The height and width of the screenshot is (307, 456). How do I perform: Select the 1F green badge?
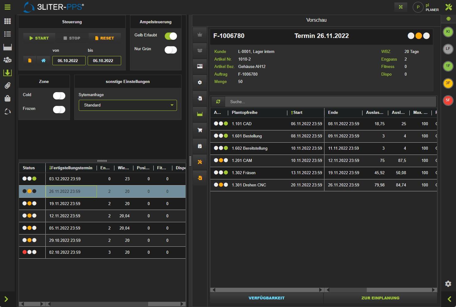tap(448, 66)
